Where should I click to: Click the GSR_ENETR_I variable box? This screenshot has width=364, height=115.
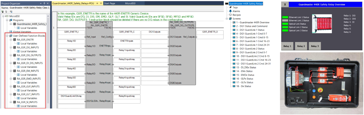(71, 34)
